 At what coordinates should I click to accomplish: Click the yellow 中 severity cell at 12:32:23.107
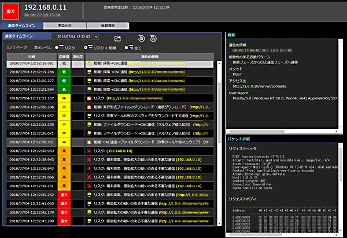[64, 98]
